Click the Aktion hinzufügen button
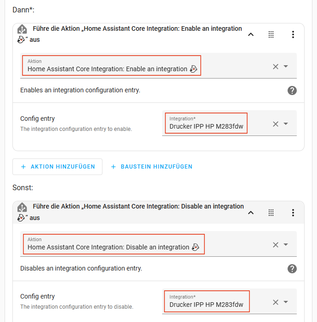 (57, 167)
